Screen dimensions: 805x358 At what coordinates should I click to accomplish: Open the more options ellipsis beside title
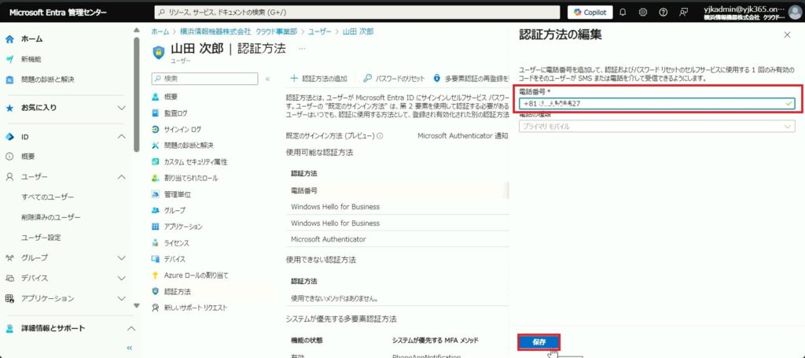coord(302,49)
